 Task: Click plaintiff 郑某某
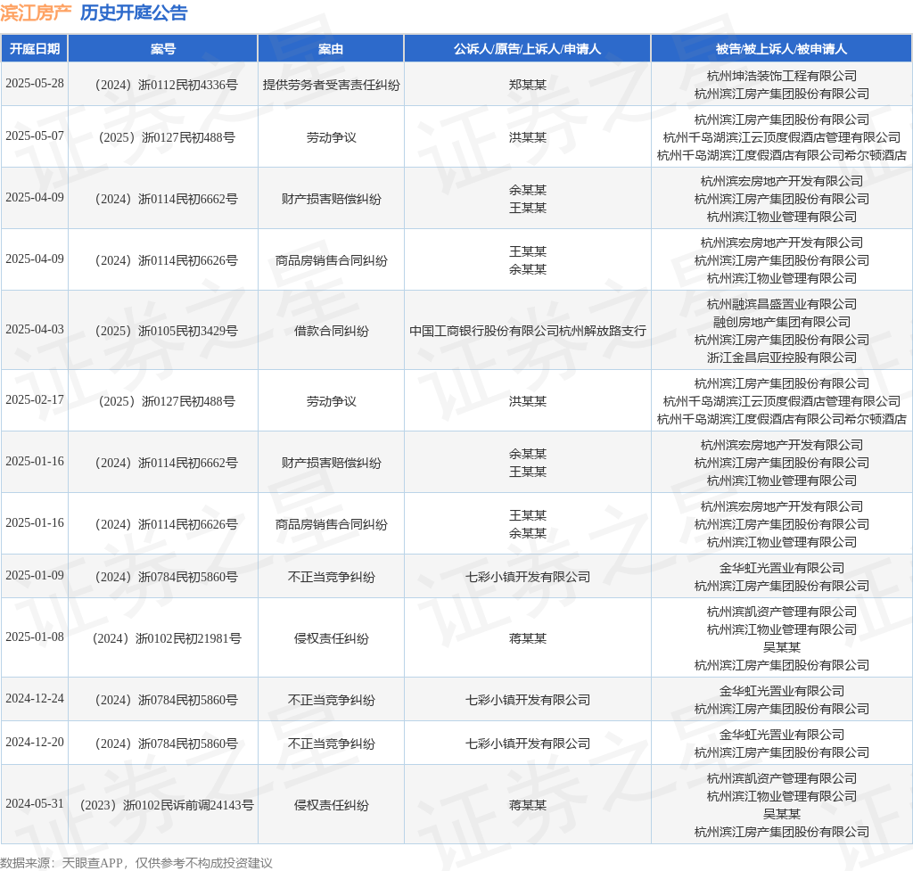pos(528,85)
